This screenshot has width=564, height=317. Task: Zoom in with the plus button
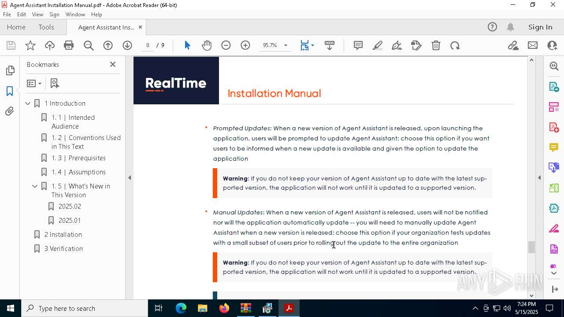245,45
